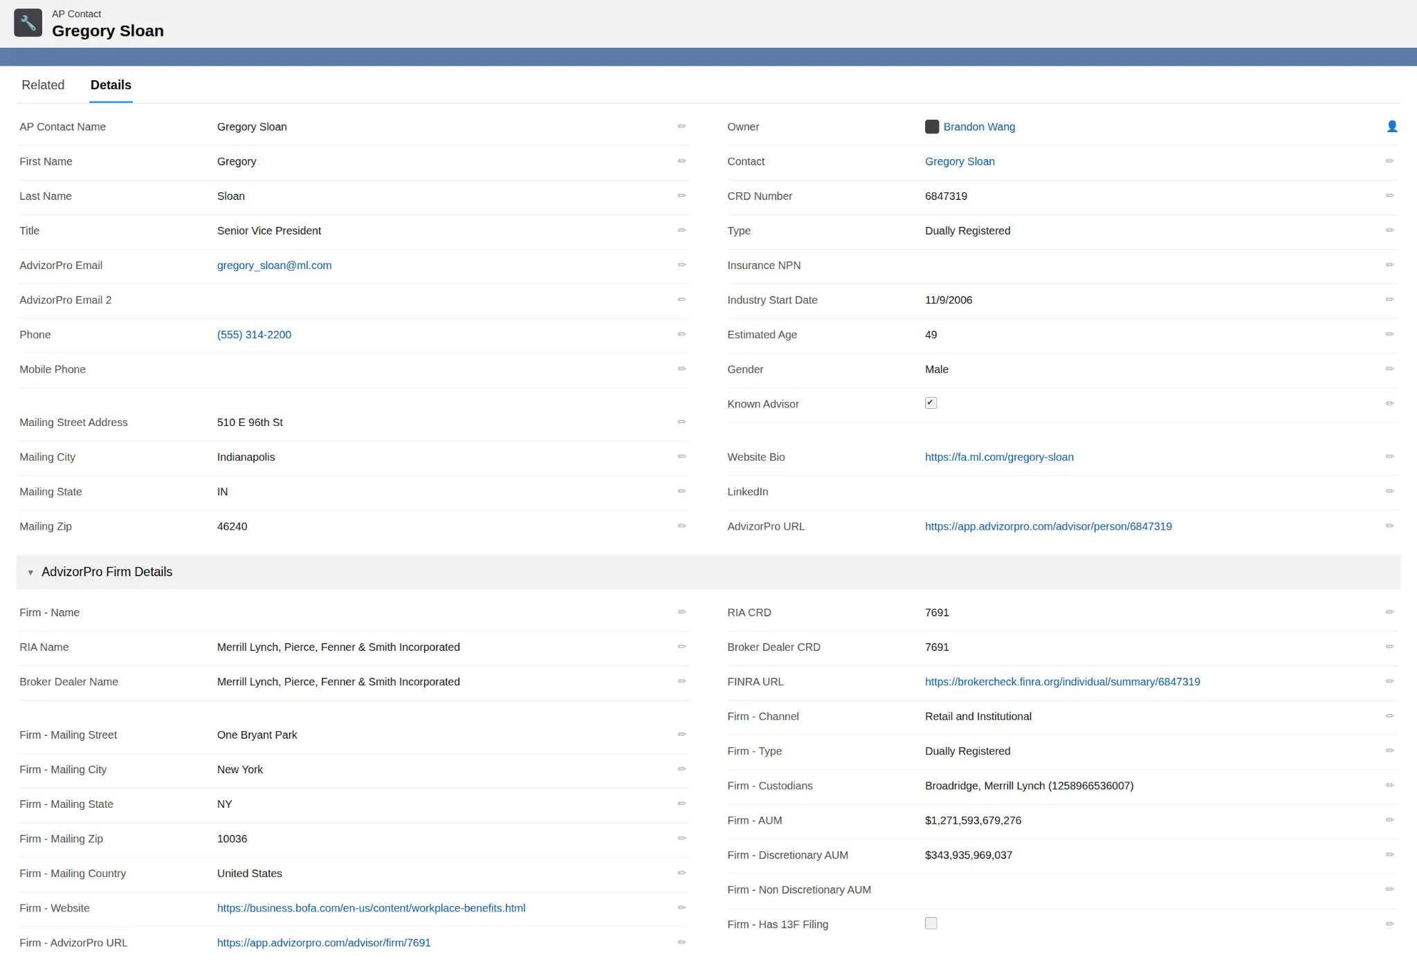Open owner Brandon Wang link
Image resolution: width=1417 pixels, height=978 pixels.
point(979,127)
